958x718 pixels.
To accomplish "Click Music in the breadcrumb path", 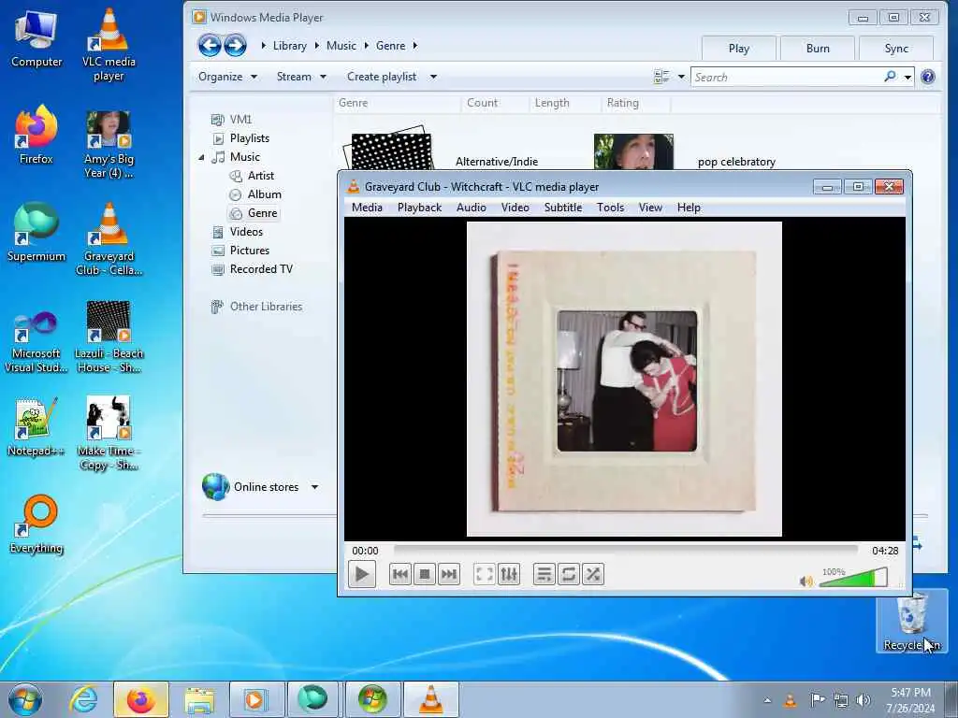I will coord(341,46).
